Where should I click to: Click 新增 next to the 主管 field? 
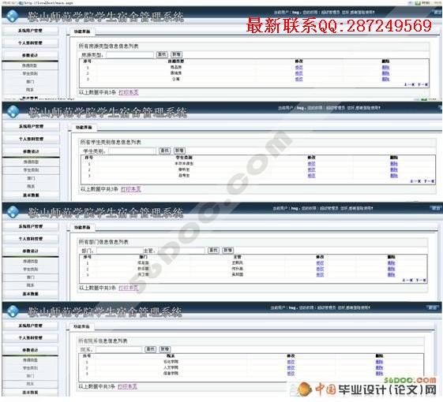227,250
